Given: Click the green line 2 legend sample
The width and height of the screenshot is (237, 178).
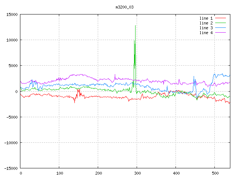Looking at the screenshot, I should coord(221,23).
